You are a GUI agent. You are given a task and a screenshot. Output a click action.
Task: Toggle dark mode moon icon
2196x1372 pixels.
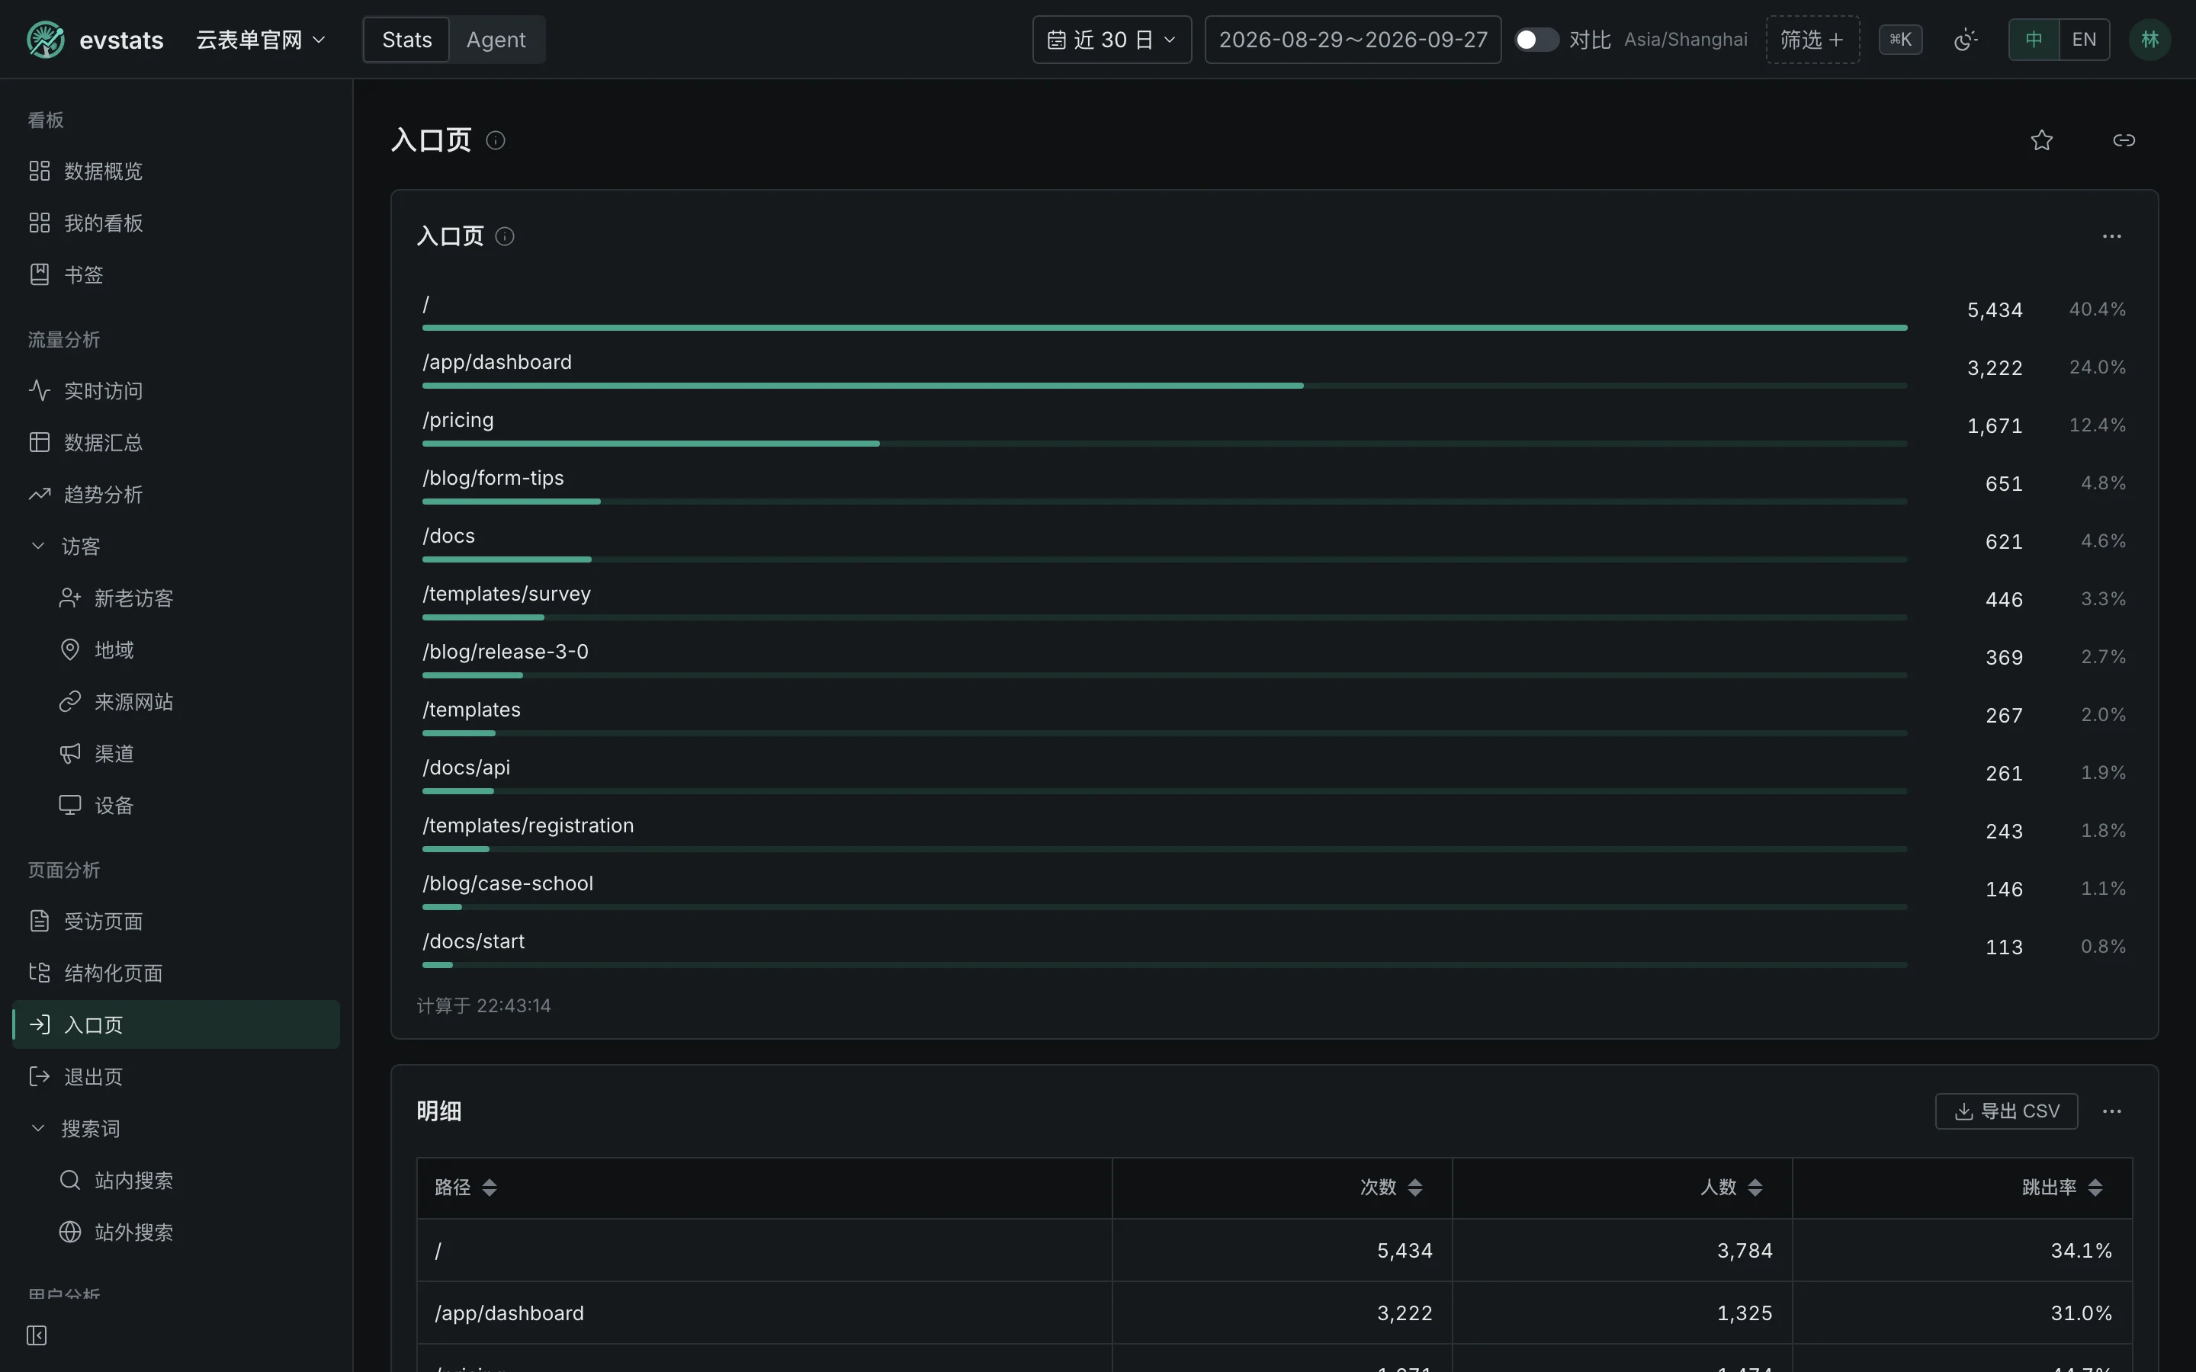[x=1966, y=40]
